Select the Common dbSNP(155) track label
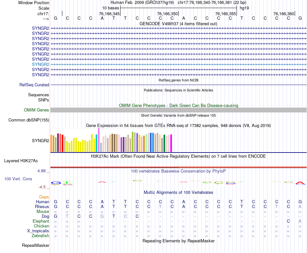Image resolution: width=307 pixels, height=253 pixels. (x=29, y=120)
